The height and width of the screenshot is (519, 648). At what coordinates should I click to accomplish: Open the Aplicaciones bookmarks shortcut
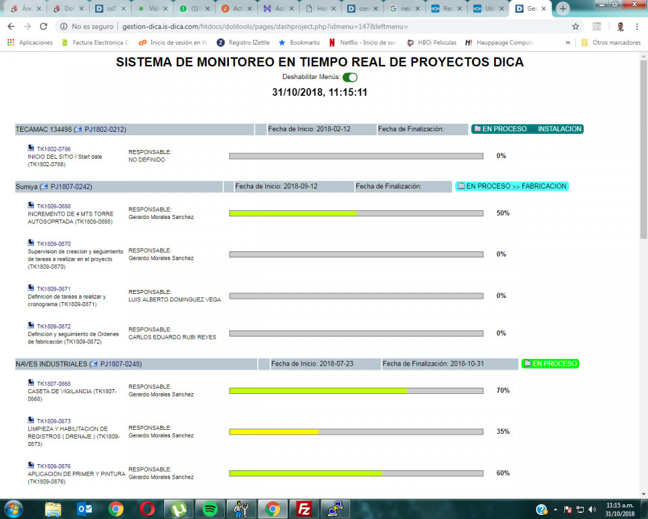pyautogui.click(x=30, y=43)
